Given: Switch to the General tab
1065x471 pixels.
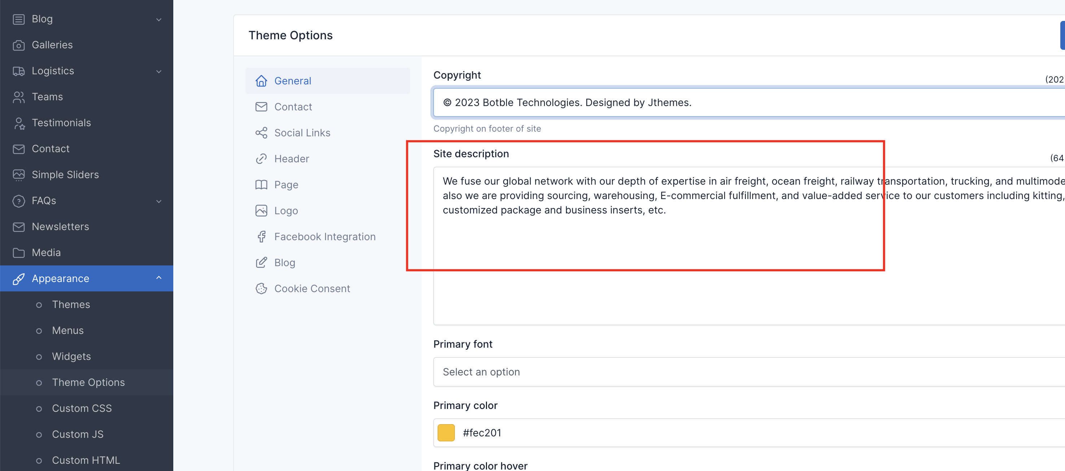Looking at the screenshot, I should [x=327, y=81].
